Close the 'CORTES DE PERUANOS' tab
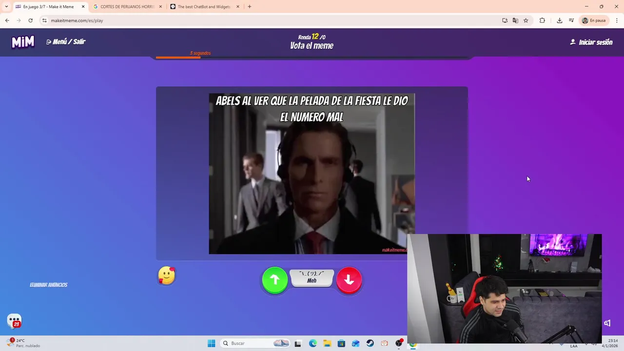 160,7
